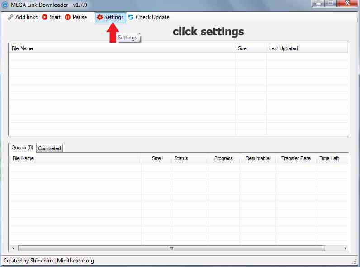Sort queue by File Name header
Image resolution: width=360 pixels, height=267 pixels.
tap(76, 158)
